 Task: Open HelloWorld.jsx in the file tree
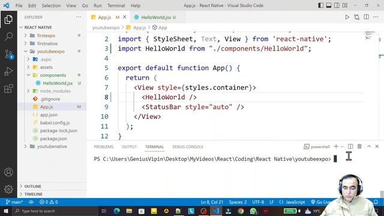click(x=58, y=83)
